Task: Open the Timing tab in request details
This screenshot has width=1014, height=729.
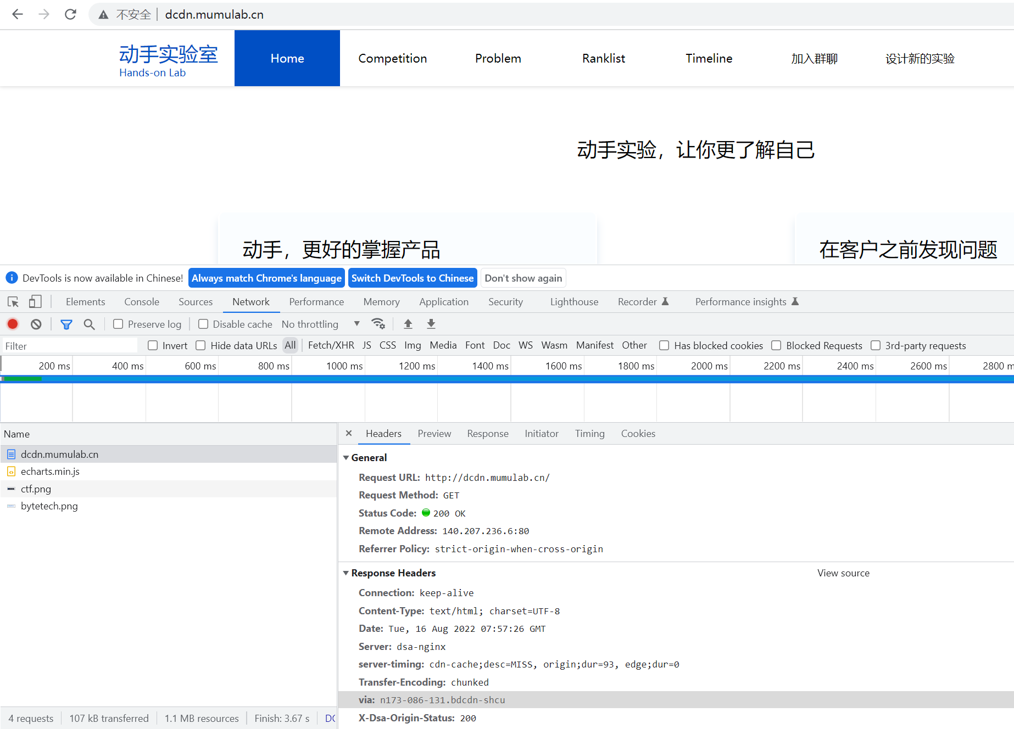Action: click(589, 434)
